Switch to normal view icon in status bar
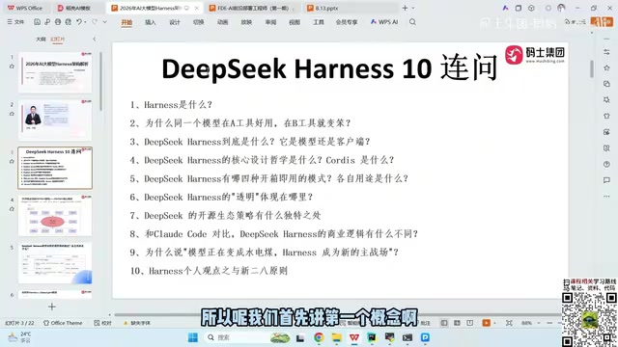The width and height of the screenshot is (618, 347). coord(444,323)
